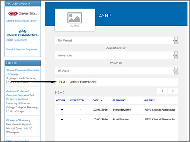Viewport: 190px width, 142px height.
Task: Click job title in Pierce Bradson row
Action: (x=160, y=110)
